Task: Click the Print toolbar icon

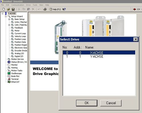Action: [45, 9]
